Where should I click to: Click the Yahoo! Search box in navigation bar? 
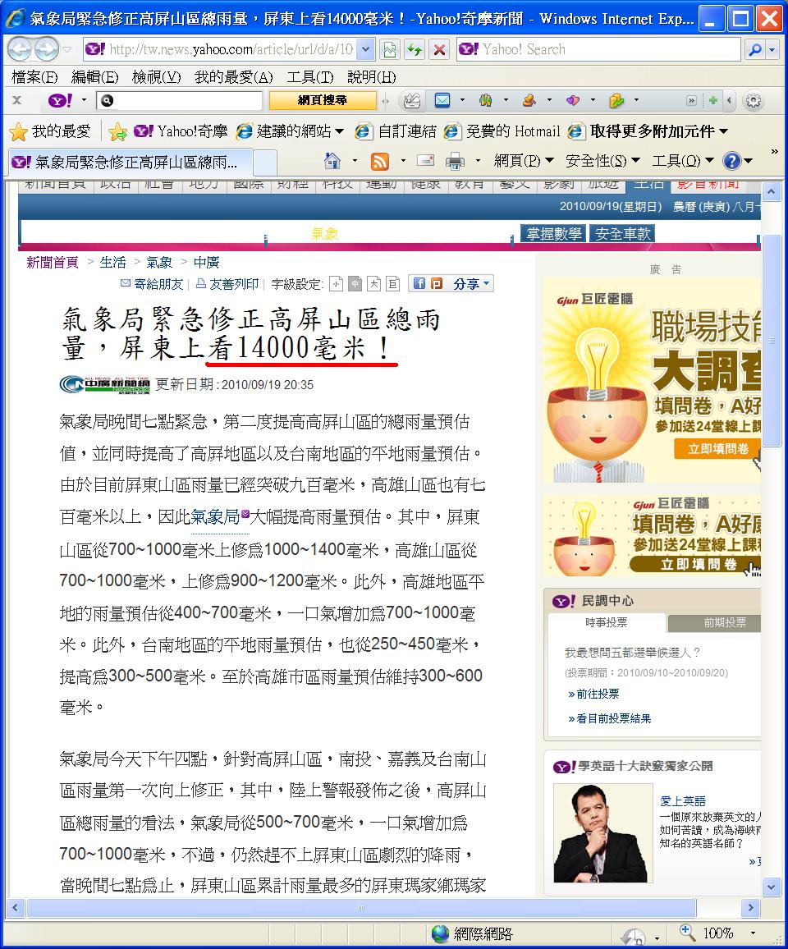(x=599, y=49)
